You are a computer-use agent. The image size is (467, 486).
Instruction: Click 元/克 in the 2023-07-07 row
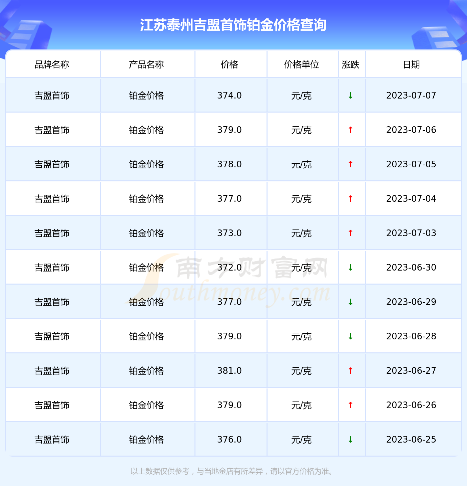[x=302, y=96]
